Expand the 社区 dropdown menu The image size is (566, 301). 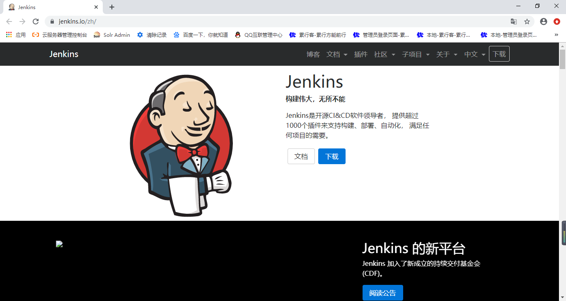[x=385, y=54]
